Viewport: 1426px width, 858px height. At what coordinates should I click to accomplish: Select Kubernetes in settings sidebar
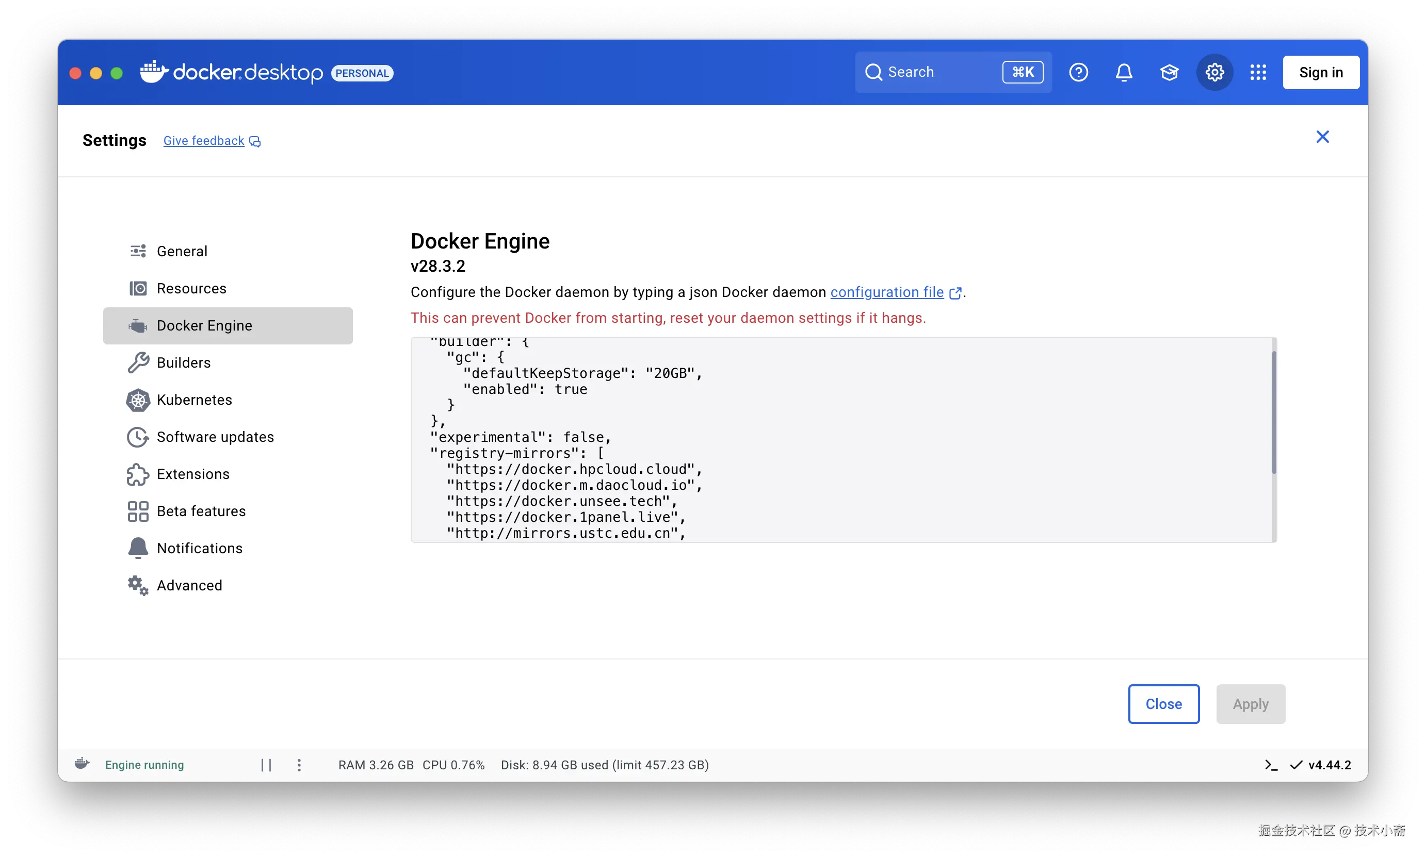[x=194, y=400]
